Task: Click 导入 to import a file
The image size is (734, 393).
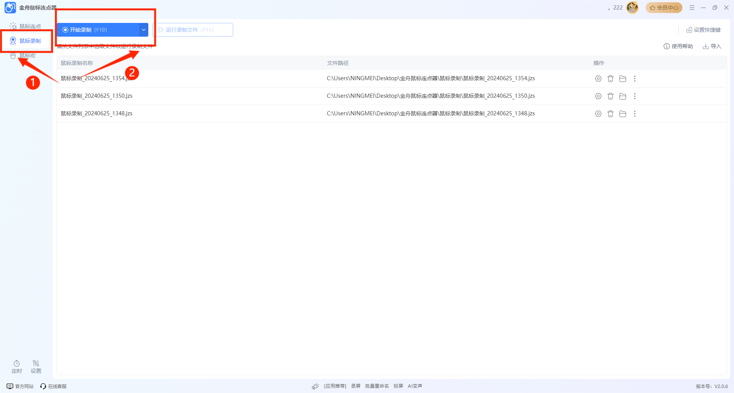Action: 712,46
